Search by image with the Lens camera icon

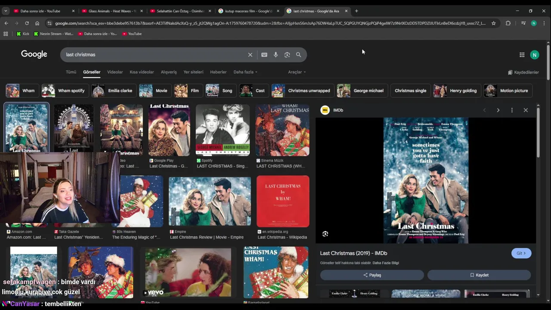coord(287,55)
